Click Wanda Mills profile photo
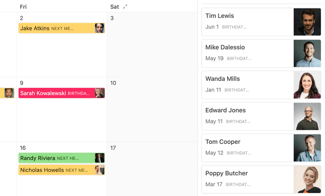 pos(307,85)
